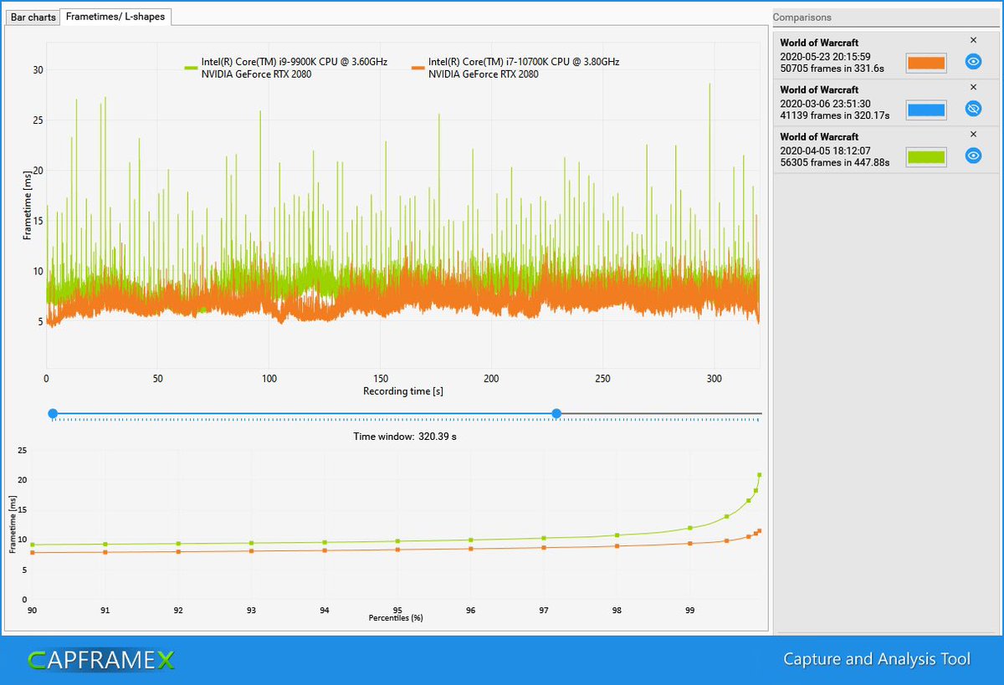Click the i9-9900K legend entry
1004x685 pixels.
pos(285,68)
